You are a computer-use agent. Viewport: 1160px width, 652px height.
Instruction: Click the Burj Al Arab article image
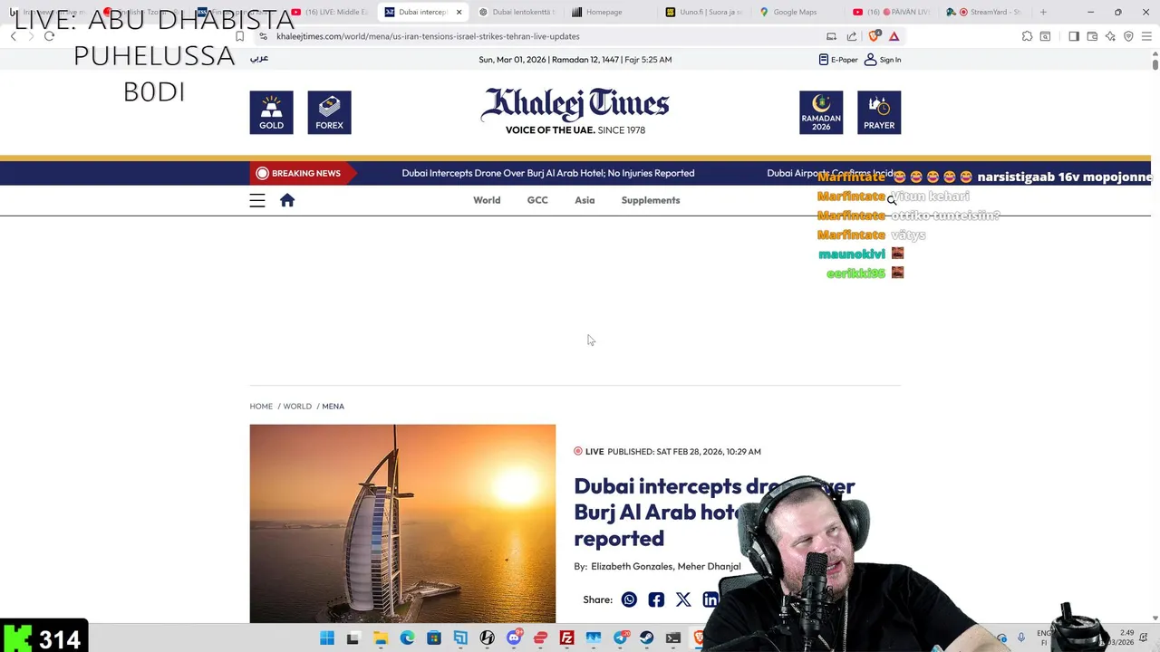pyautogui.click(x=402, y=523)
